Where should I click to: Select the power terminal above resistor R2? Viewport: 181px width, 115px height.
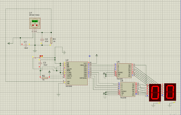click(49, 72)
